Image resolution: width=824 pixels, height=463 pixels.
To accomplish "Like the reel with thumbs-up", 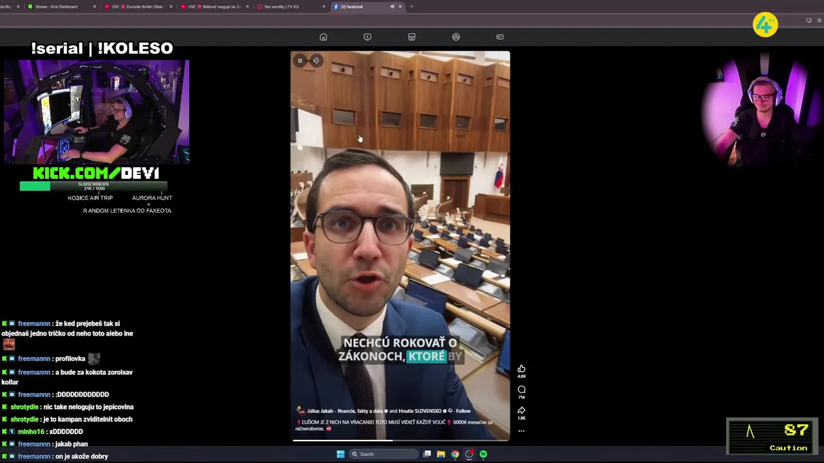I will 521,368.
